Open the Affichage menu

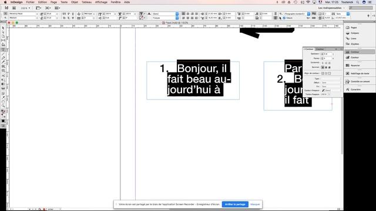click(101, 2)
